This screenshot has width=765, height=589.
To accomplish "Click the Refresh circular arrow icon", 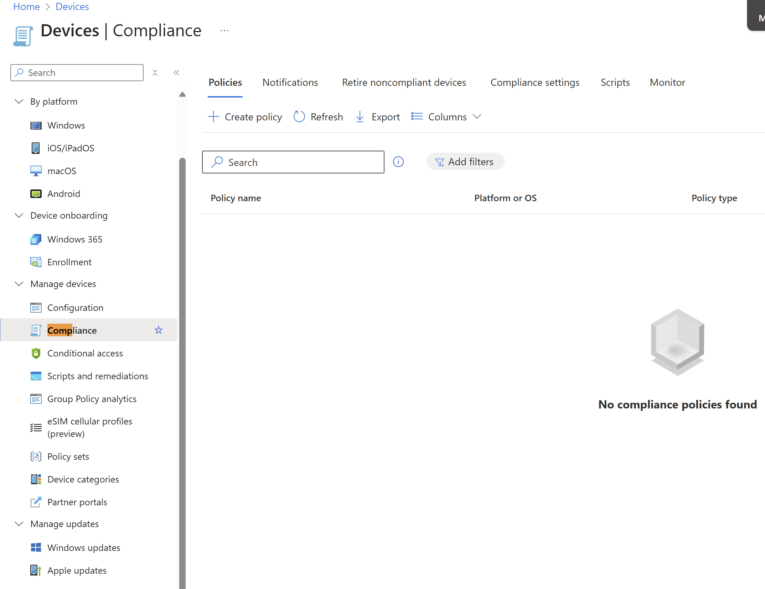I will point(299,116).
